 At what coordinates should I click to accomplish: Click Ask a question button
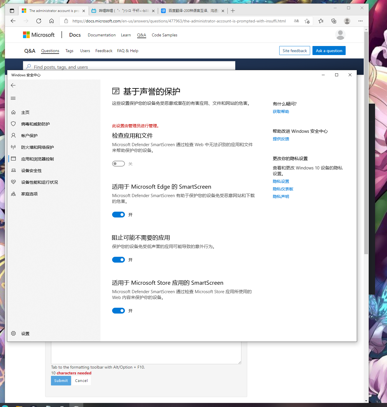[329, 51]
